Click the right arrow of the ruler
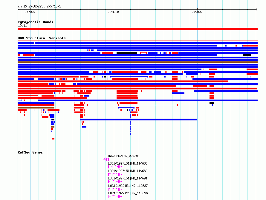This screenshot has width=266, height=200. pos(257,10)
